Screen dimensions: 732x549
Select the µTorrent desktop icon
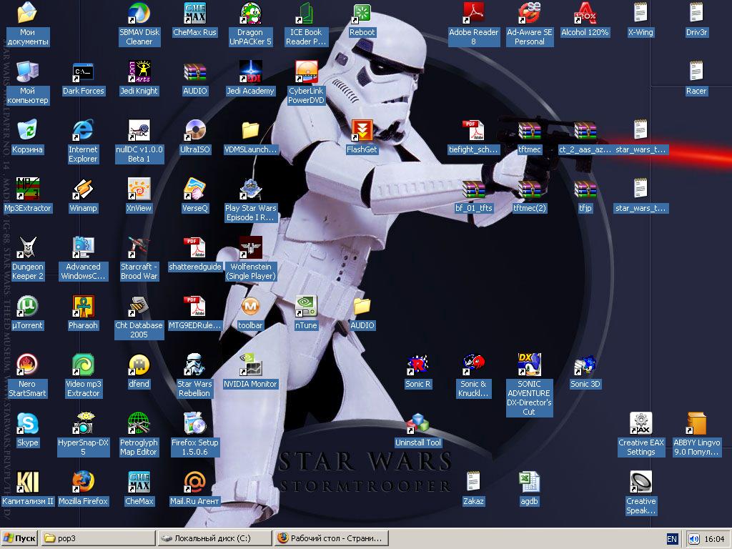coord(27,307)
